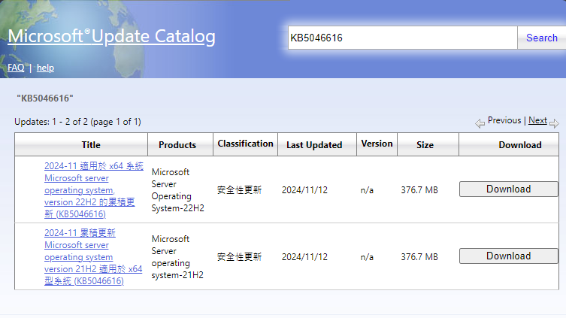Sort by the Last Updated column header
This screenshot has height=318, width=566.
click(x=314, y=145)
